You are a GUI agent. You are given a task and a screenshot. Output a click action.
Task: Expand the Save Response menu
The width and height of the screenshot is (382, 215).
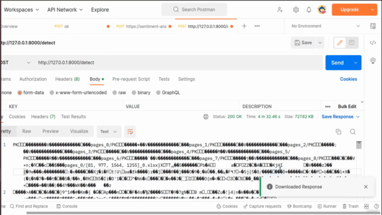pos(341,117)
